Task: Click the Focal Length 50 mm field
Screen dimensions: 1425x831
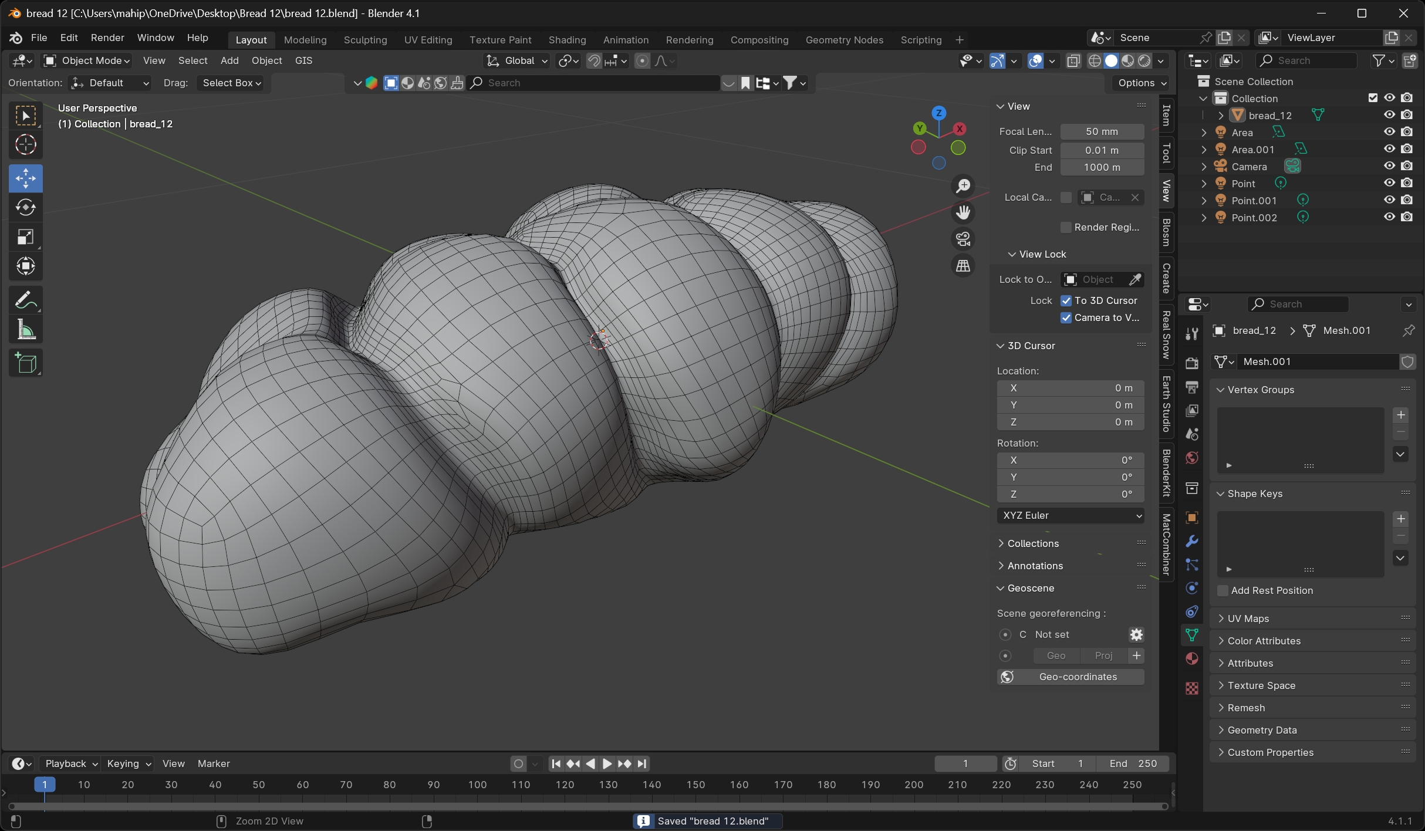Action: click(1102, 131)
